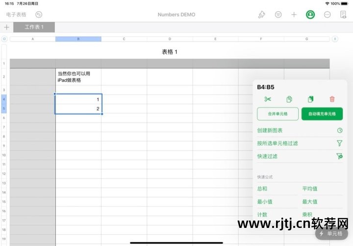The width and height of the screenshot is (353, 246).
Task: Select column B header
Action: (x=78, y=39)
